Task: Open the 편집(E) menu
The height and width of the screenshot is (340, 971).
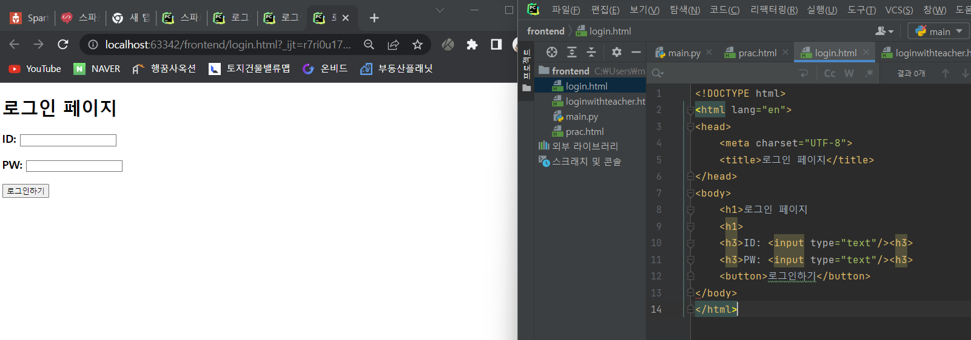Action: [605, 10]
